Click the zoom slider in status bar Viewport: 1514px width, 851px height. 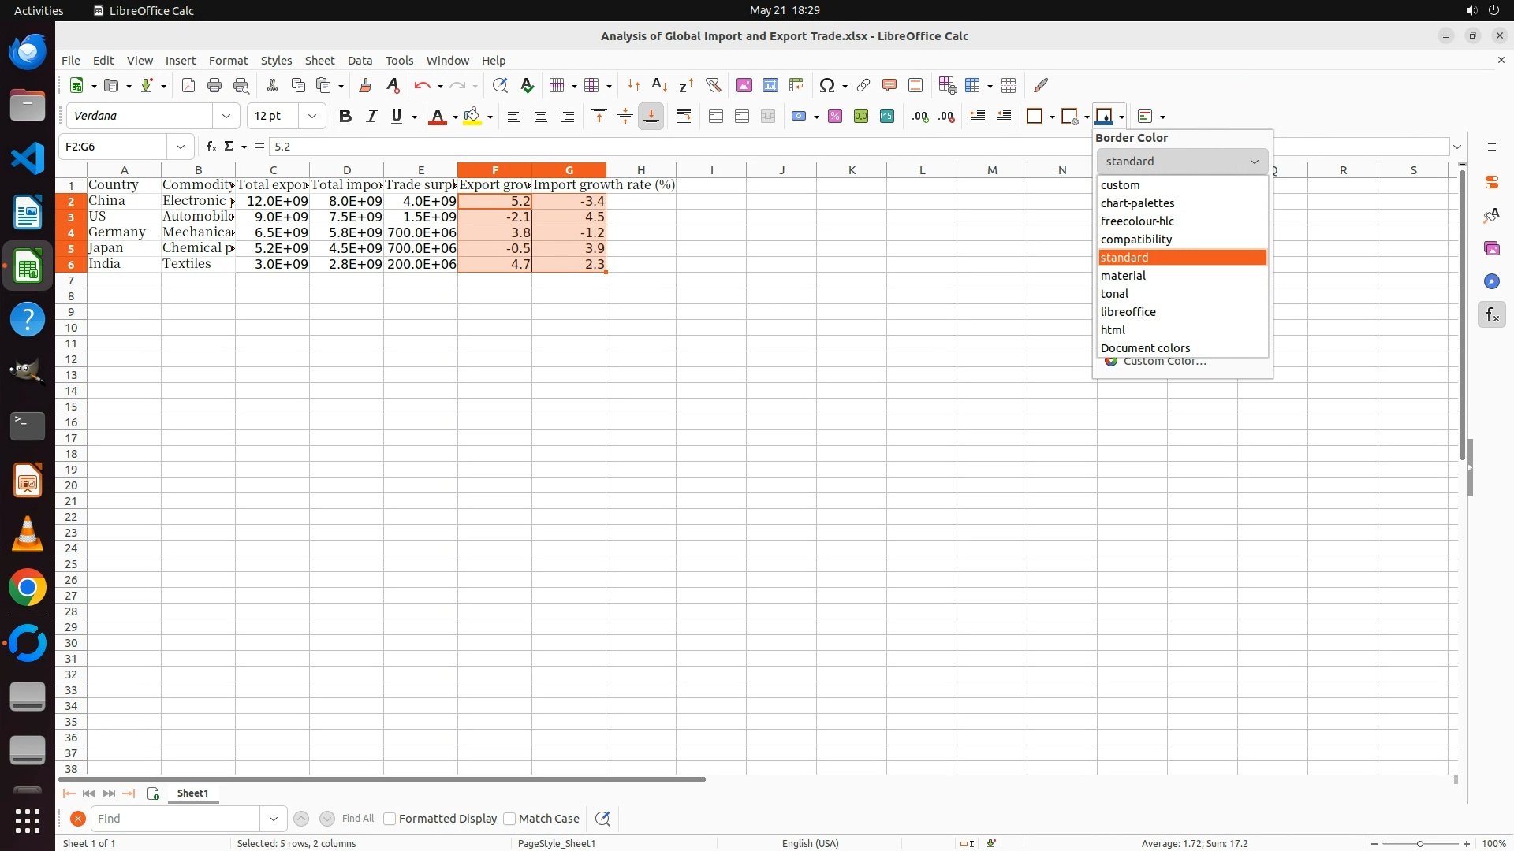[1420, 844]
